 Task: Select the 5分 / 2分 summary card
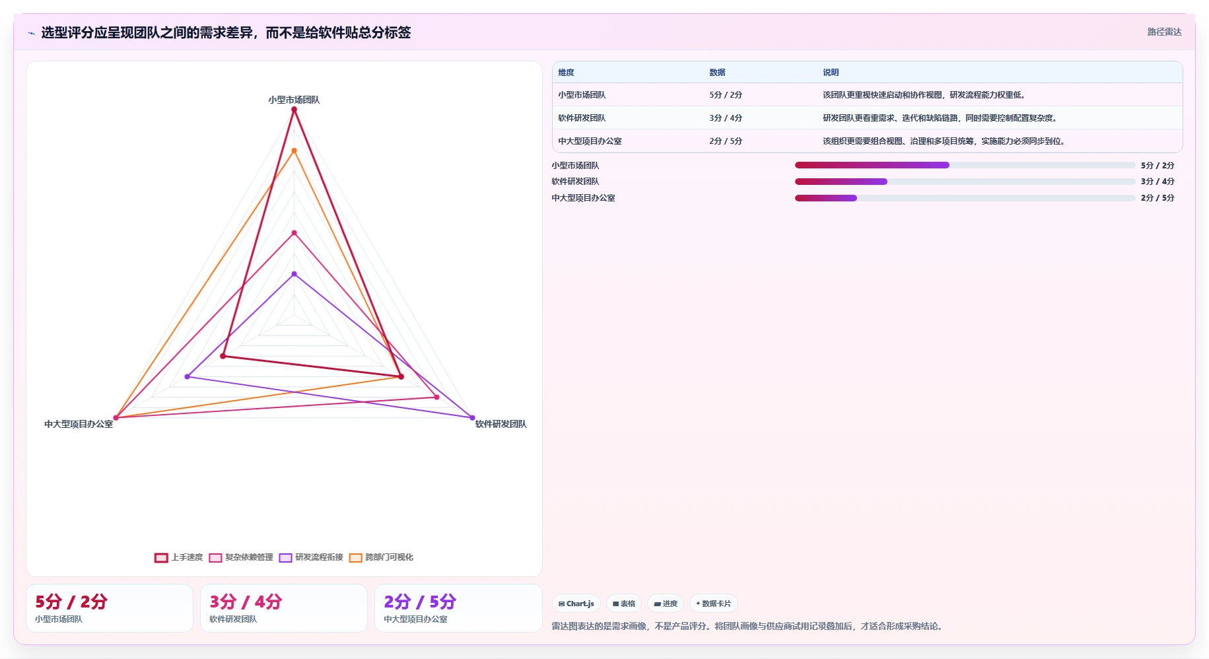click(x=110, y=608)
